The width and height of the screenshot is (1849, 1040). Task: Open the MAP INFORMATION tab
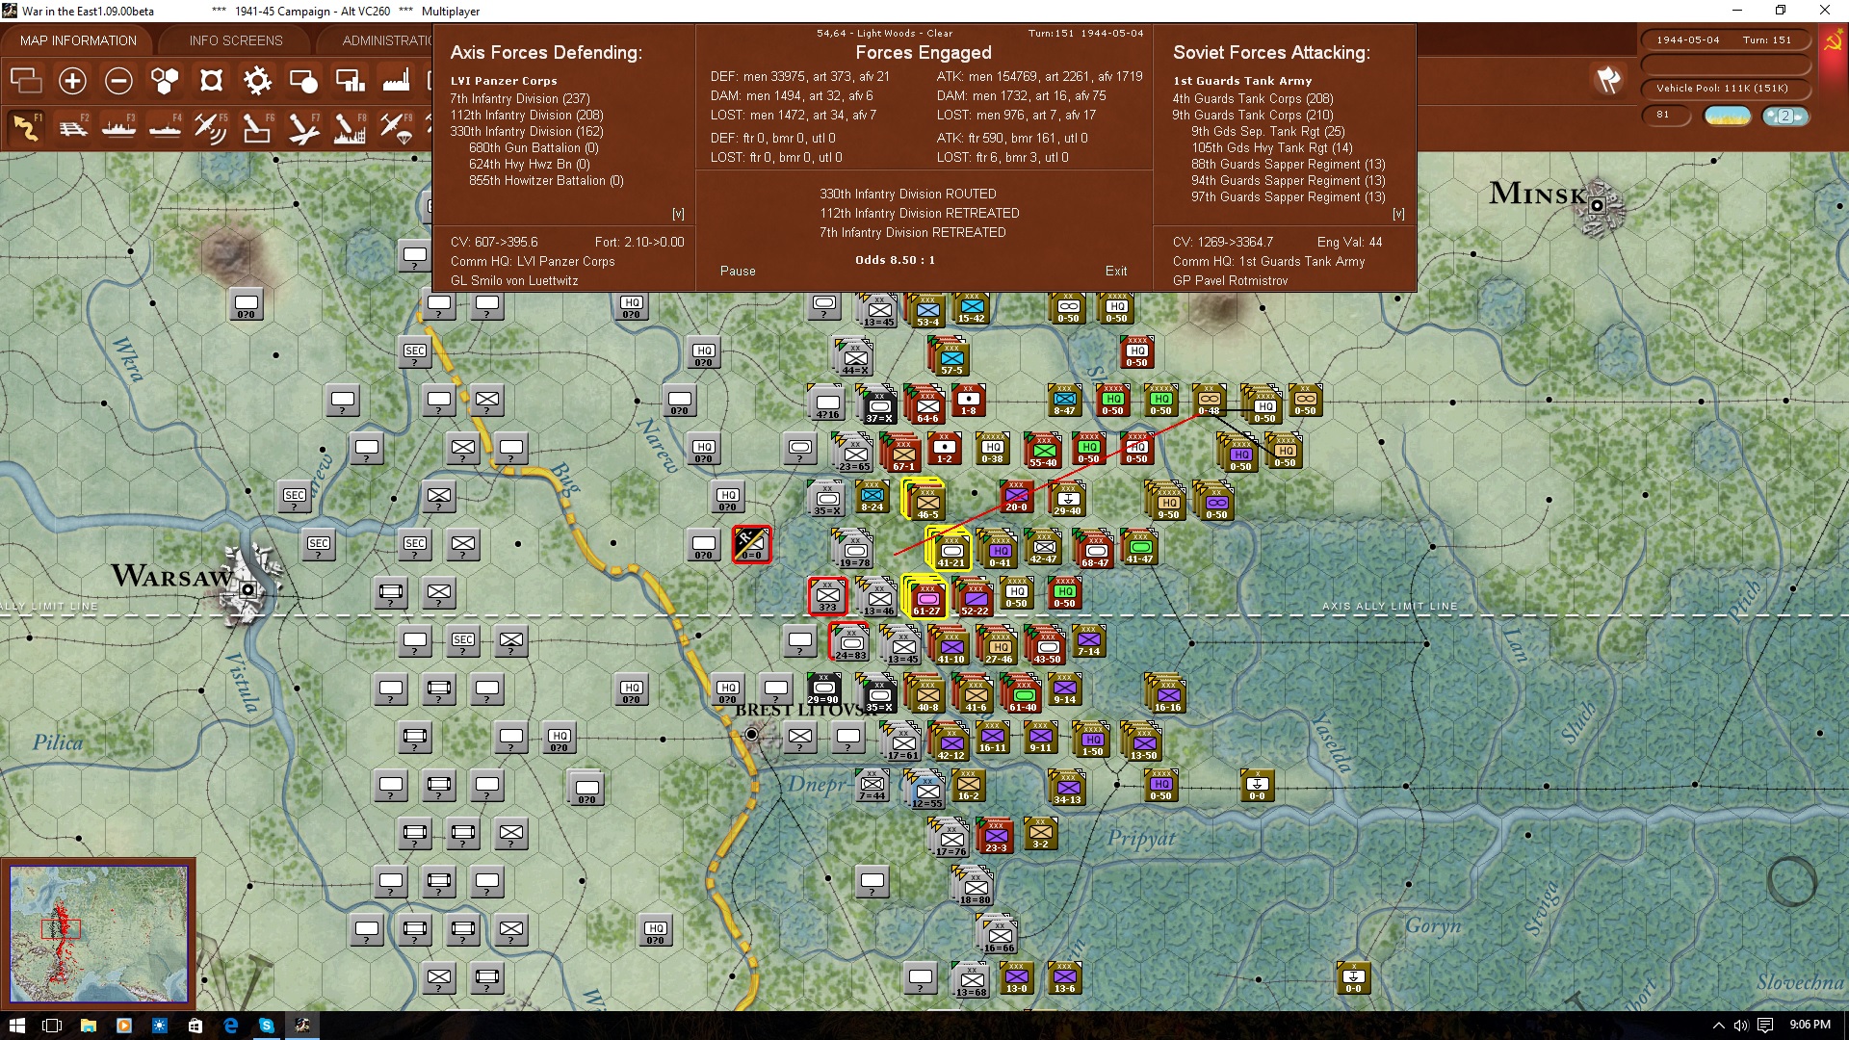tap(78, 40)
